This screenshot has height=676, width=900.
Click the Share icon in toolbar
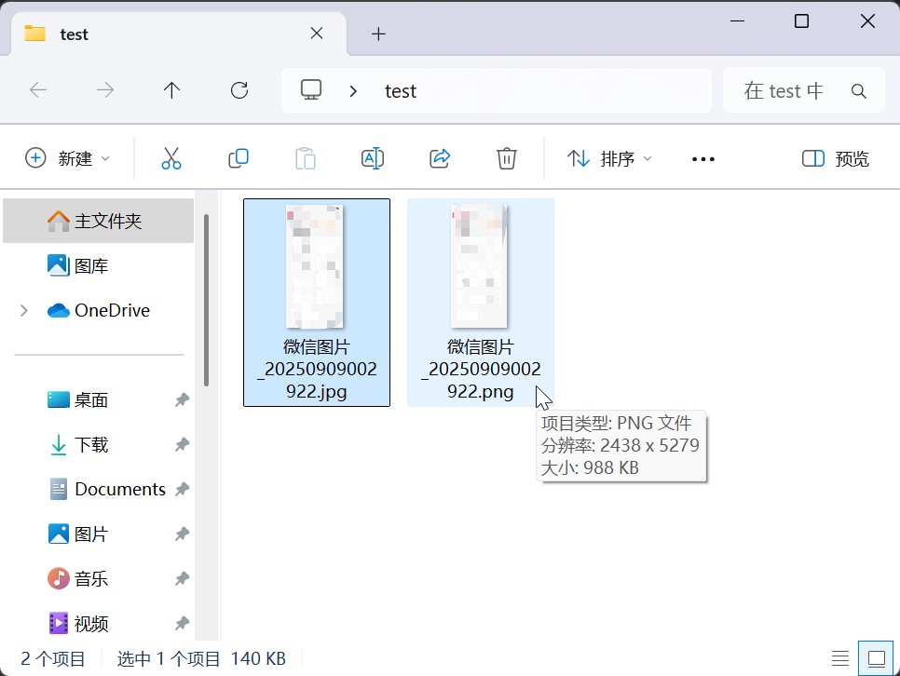click(x=440, y=158)
